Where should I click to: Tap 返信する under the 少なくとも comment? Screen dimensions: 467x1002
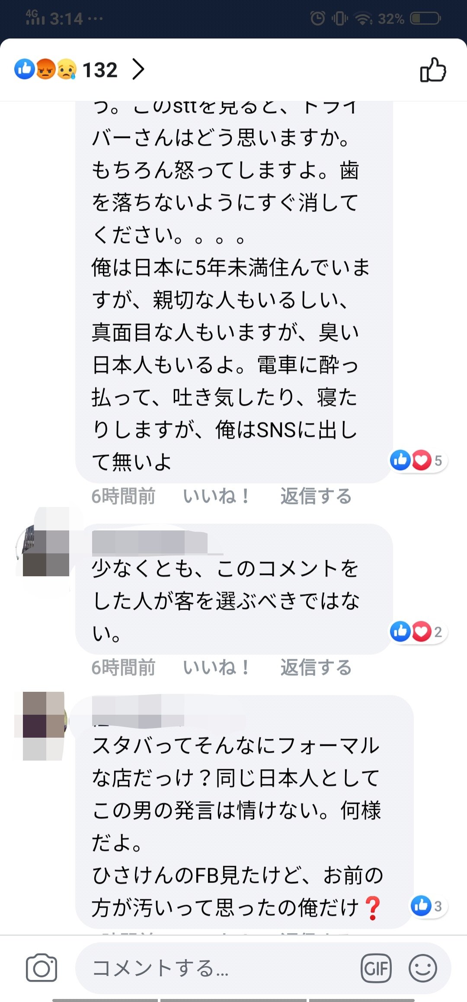316,668
